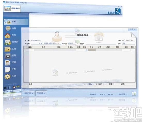Click the ellipsis button beside 备注 field
This screenshot has width=144, height=123.
coord(85,84)
